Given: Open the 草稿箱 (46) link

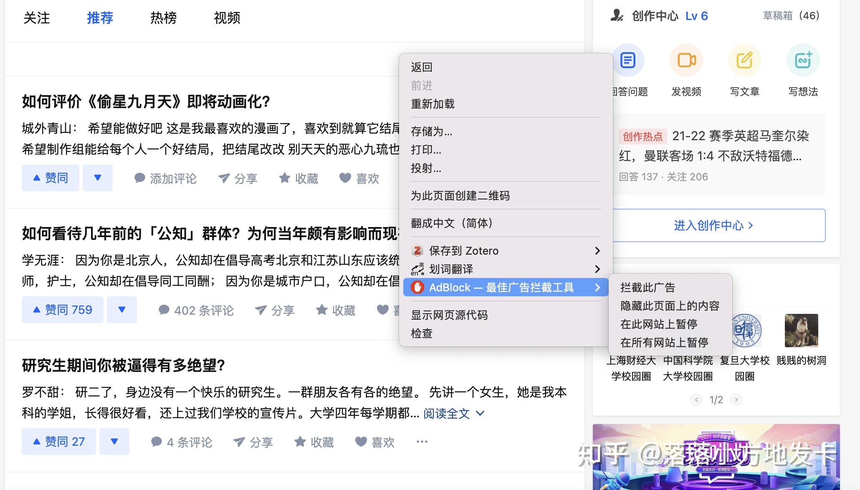Looking at the screenshot, I should pos(791,16).
